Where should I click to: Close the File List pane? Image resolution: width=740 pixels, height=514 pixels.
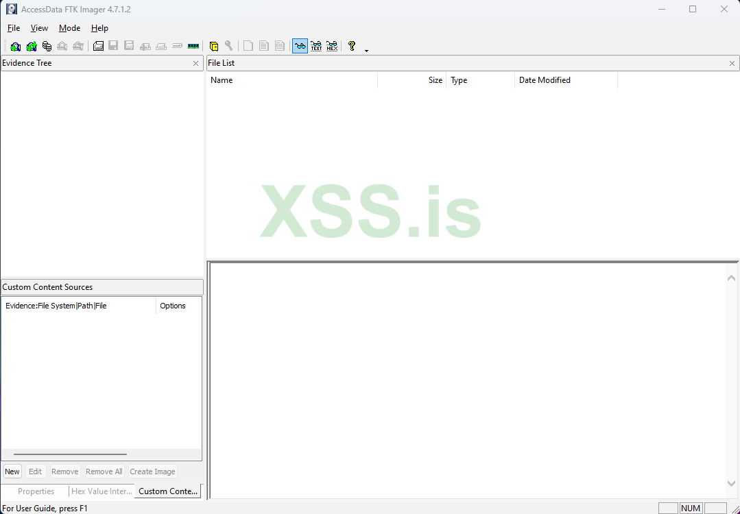(732, 63)
